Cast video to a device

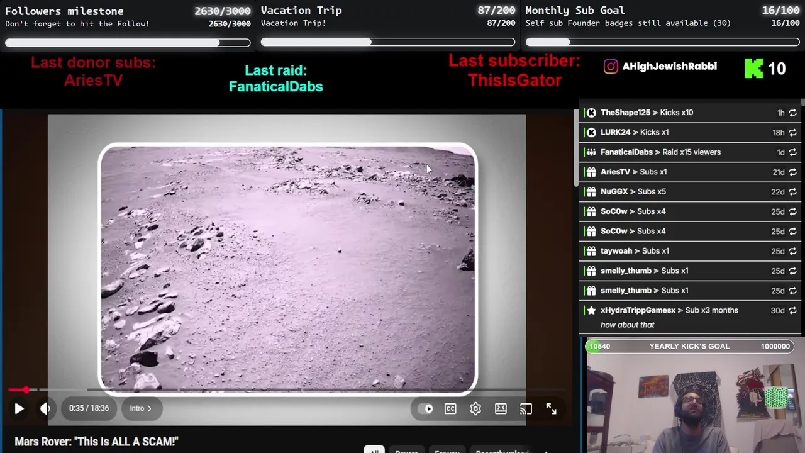tap(526, 408)
